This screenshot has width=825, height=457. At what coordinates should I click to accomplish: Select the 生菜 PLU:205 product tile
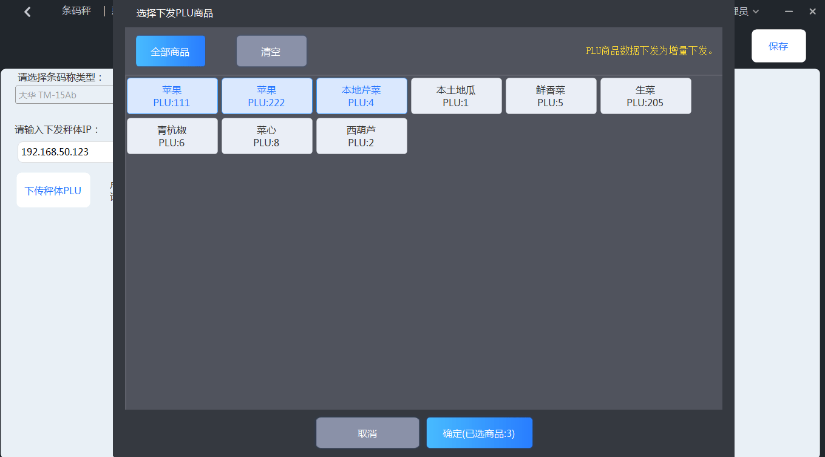pos(646,96)
